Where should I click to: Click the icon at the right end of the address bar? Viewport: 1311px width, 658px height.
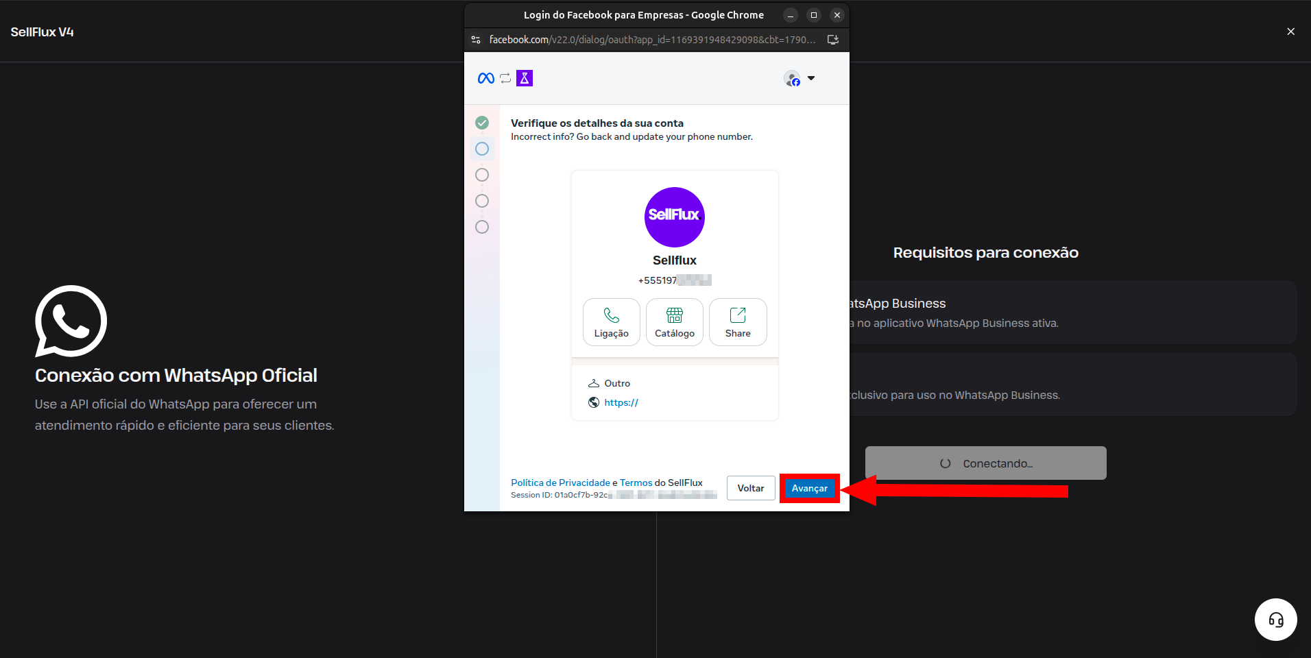tap(833, 40)
